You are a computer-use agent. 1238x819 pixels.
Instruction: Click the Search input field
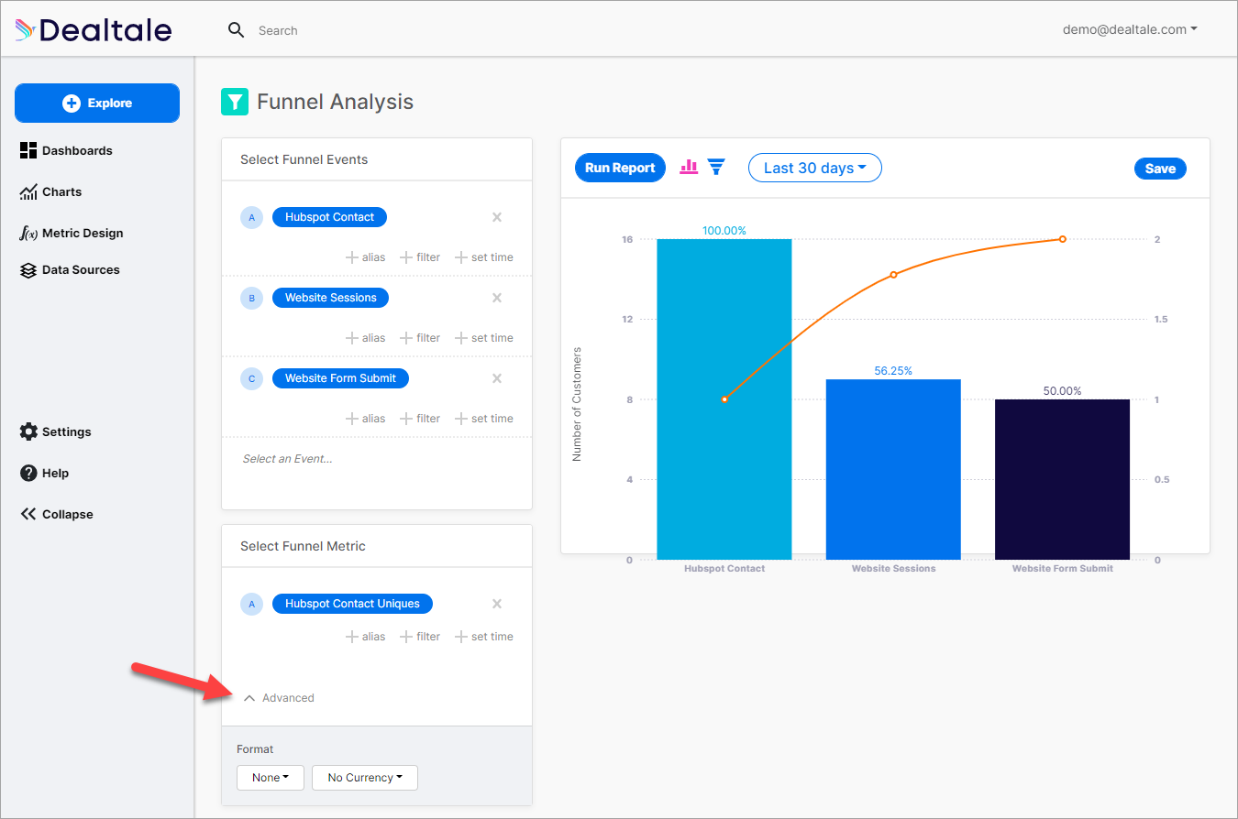pos(278,30)
